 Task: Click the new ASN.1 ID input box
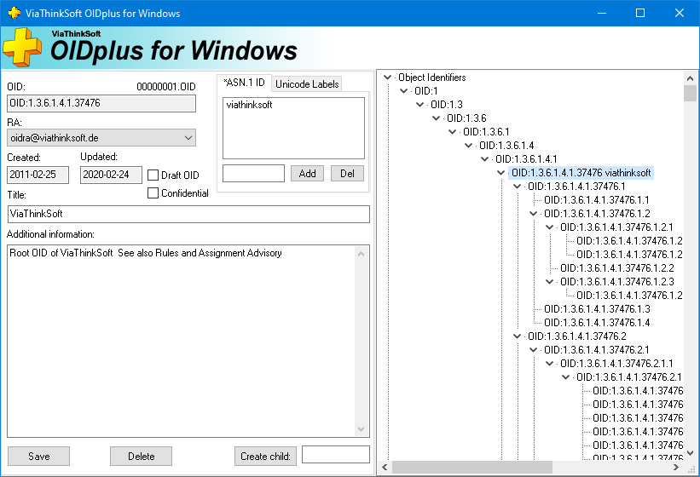[x=253, y=174]
